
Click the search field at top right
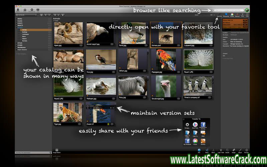tap(229, 10)
